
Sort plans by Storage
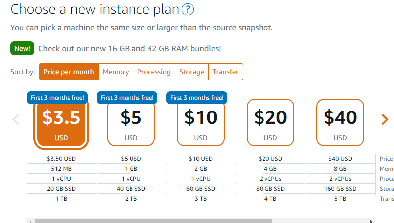click(x=192, y=72)
